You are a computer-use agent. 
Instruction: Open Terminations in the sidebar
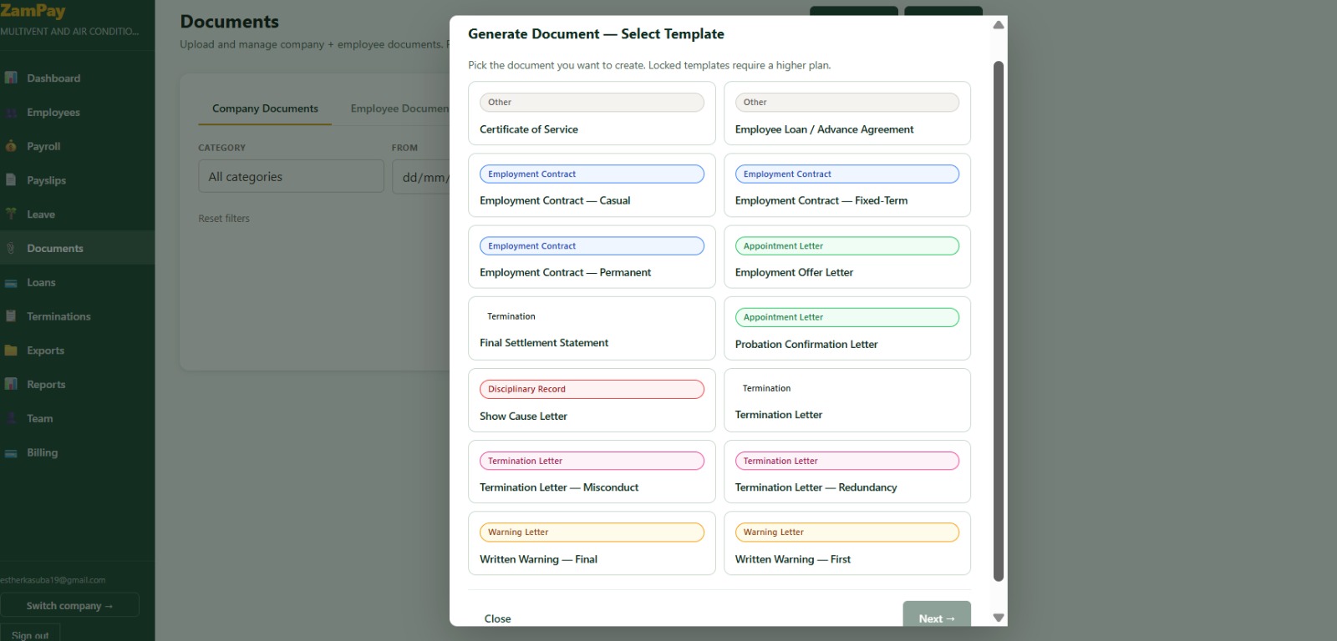(x=77, y=315)
